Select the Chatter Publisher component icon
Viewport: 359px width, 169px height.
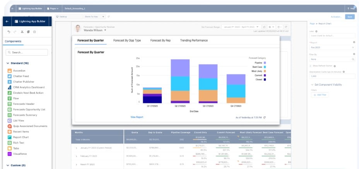[x=9, y=82]
